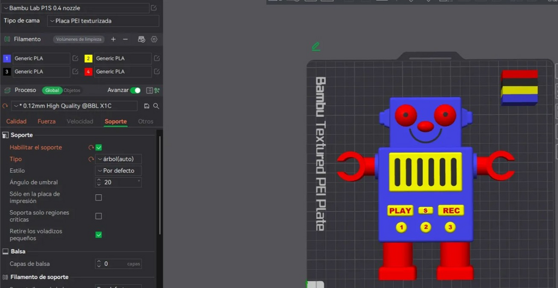The width and height of the screenshot is (558, 288).
Task: Switch process mode to Objetos
Action: click(72, 91)
